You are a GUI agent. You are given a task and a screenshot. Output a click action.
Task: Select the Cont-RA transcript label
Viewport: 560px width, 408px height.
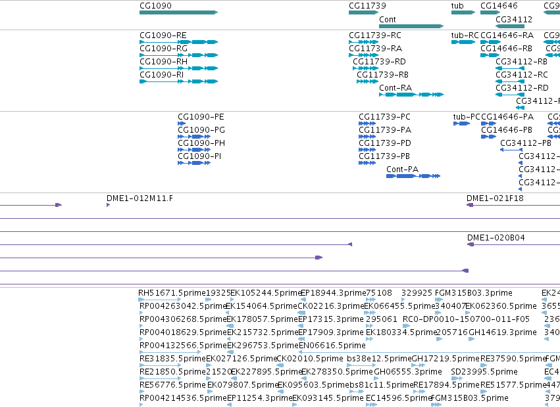[395, 88]
